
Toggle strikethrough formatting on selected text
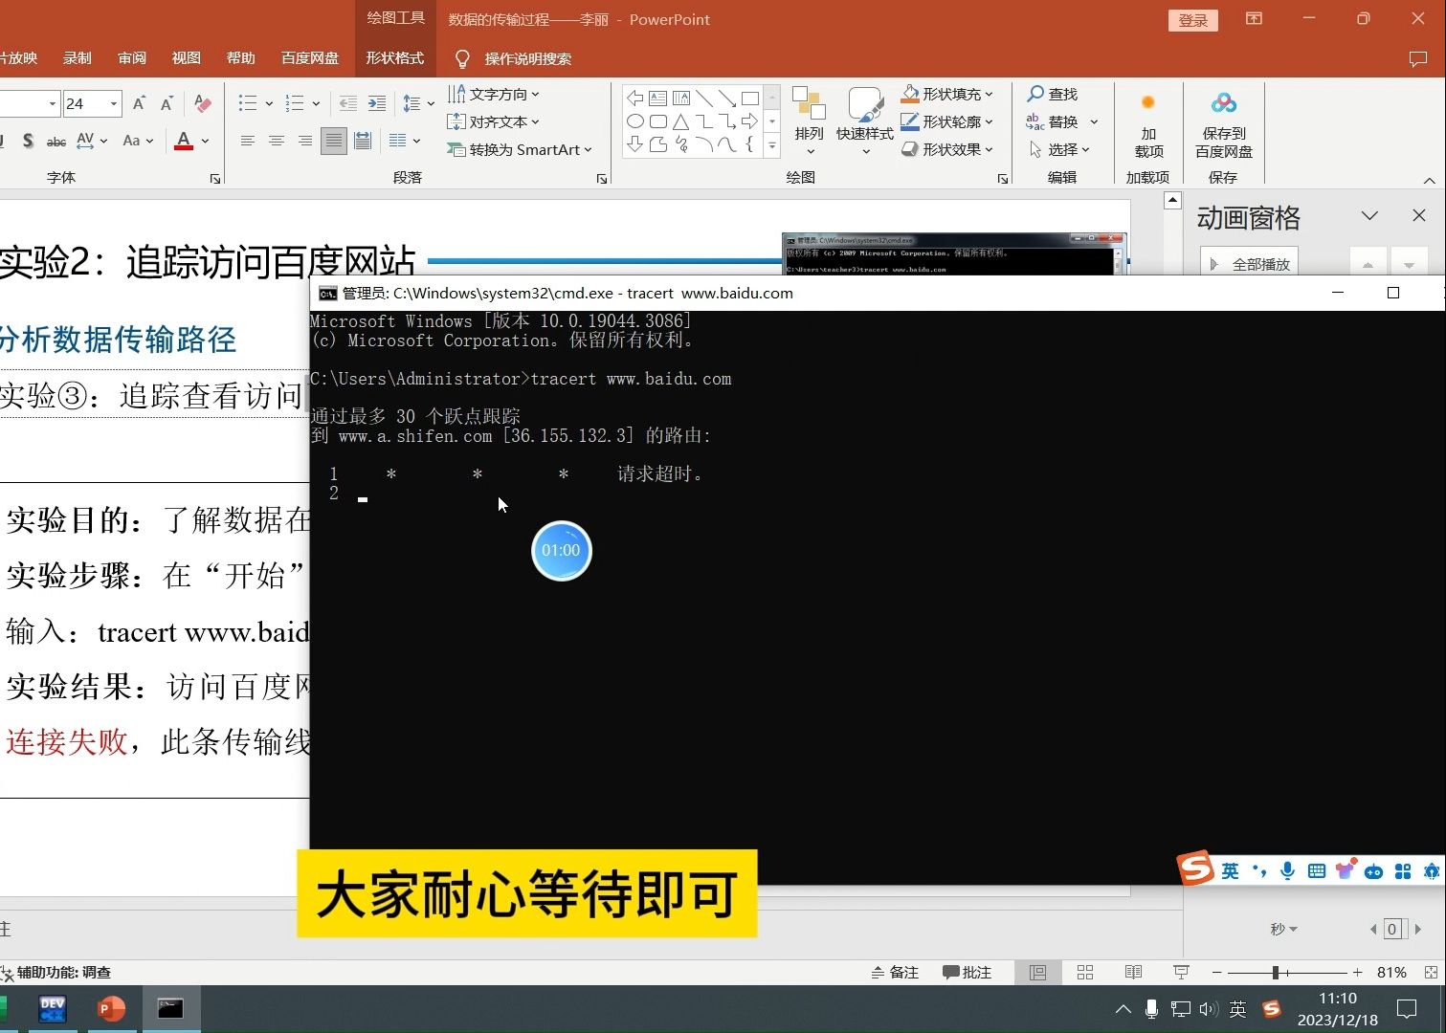(56, 141)
